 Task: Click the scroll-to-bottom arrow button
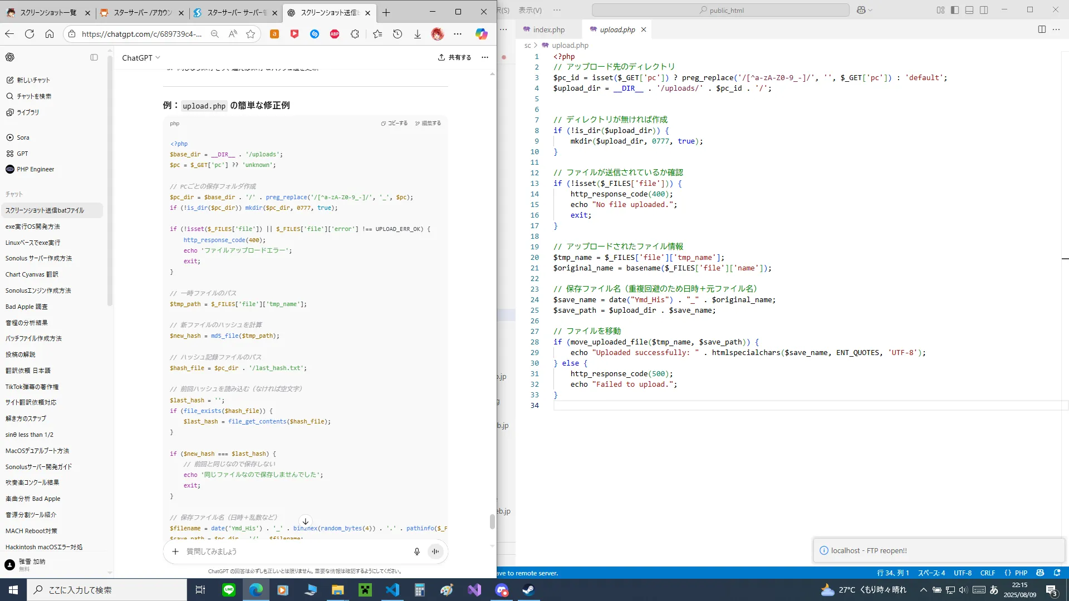(305, 521)
